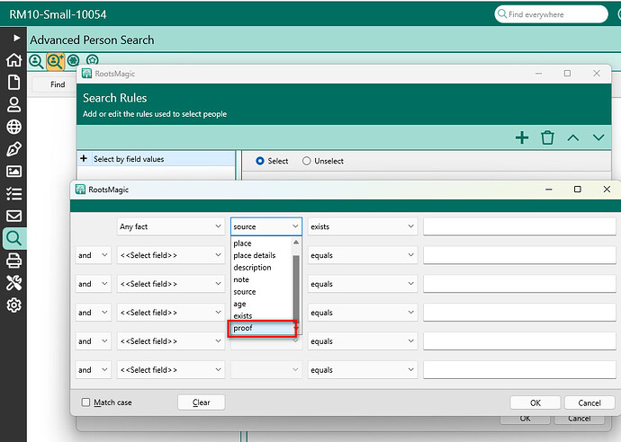Expand the sidebar with the arrow icon
Image resolution: width=621 pixels, height=442 pixels.
point(16,38)
